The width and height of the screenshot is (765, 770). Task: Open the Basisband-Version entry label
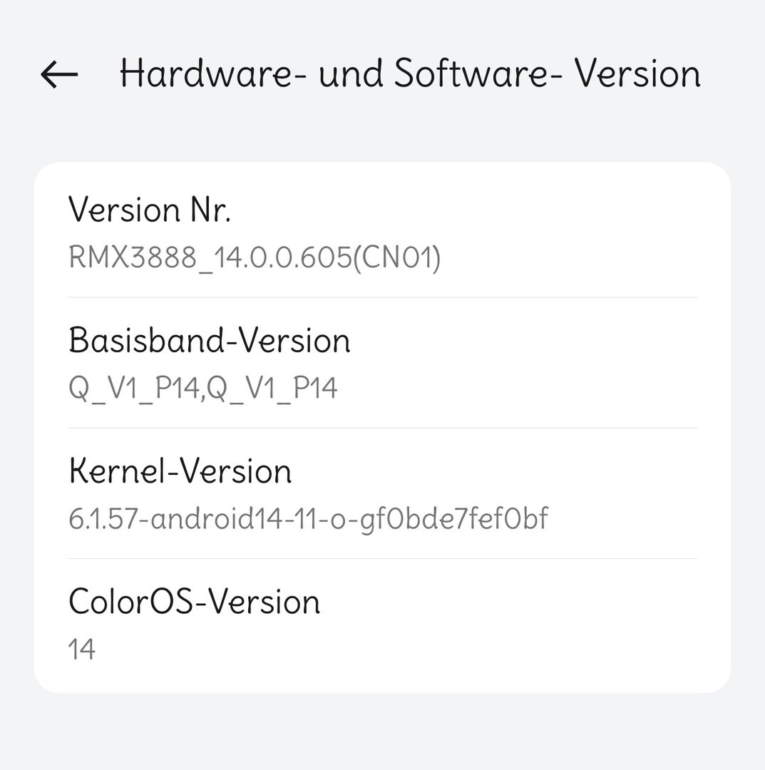210,341
